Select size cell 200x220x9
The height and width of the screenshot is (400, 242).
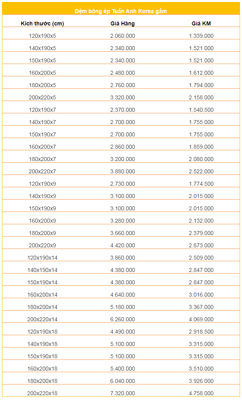tap(42, 245)
